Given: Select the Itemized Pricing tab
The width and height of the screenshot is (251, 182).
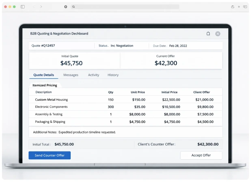Looking at the screenshot, I should coord(45,85).
